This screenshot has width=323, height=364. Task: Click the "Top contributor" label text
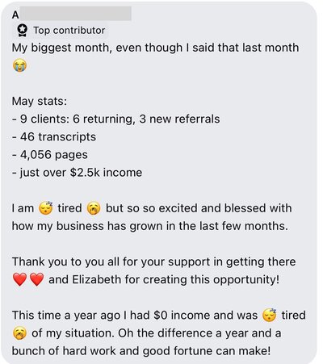[x=69, y=31]
